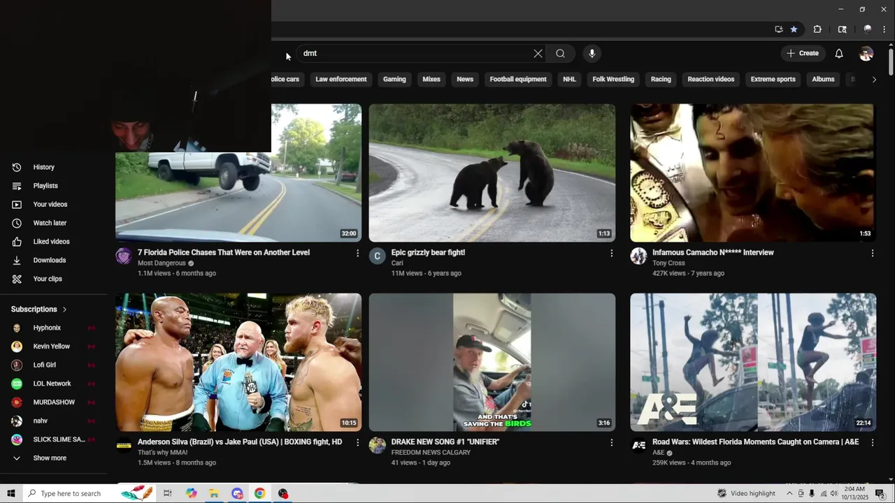895x503 pixels.
Task: Select the Extreme sports chip
Action: (773, 80)
